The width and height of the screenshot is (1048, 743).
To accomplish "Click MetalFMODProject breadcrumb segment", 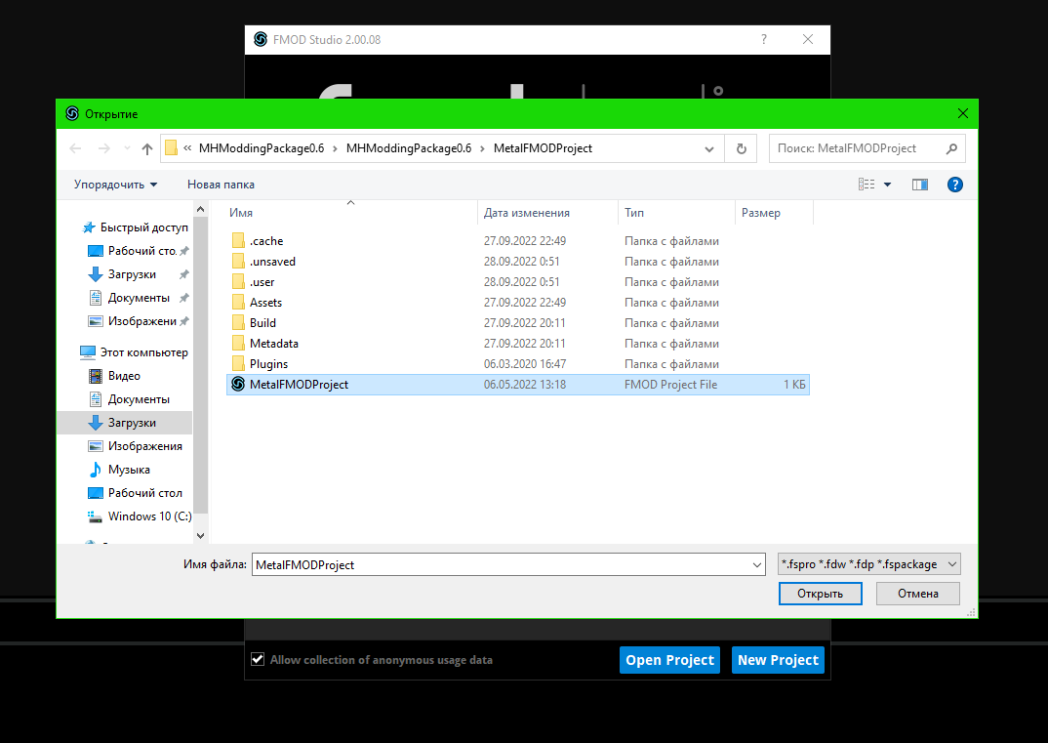I will tap(543, 148).
